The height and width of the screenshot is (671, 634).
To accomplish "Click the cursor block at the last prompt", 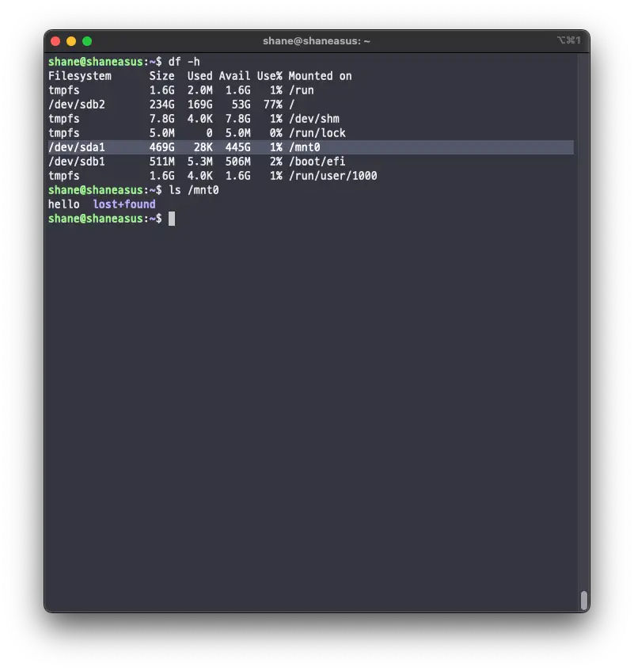I will [172, 219].
